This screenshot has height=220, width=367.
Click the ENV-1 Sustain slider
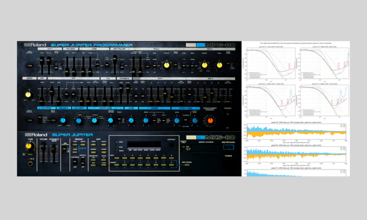click(x=165, y=94)
